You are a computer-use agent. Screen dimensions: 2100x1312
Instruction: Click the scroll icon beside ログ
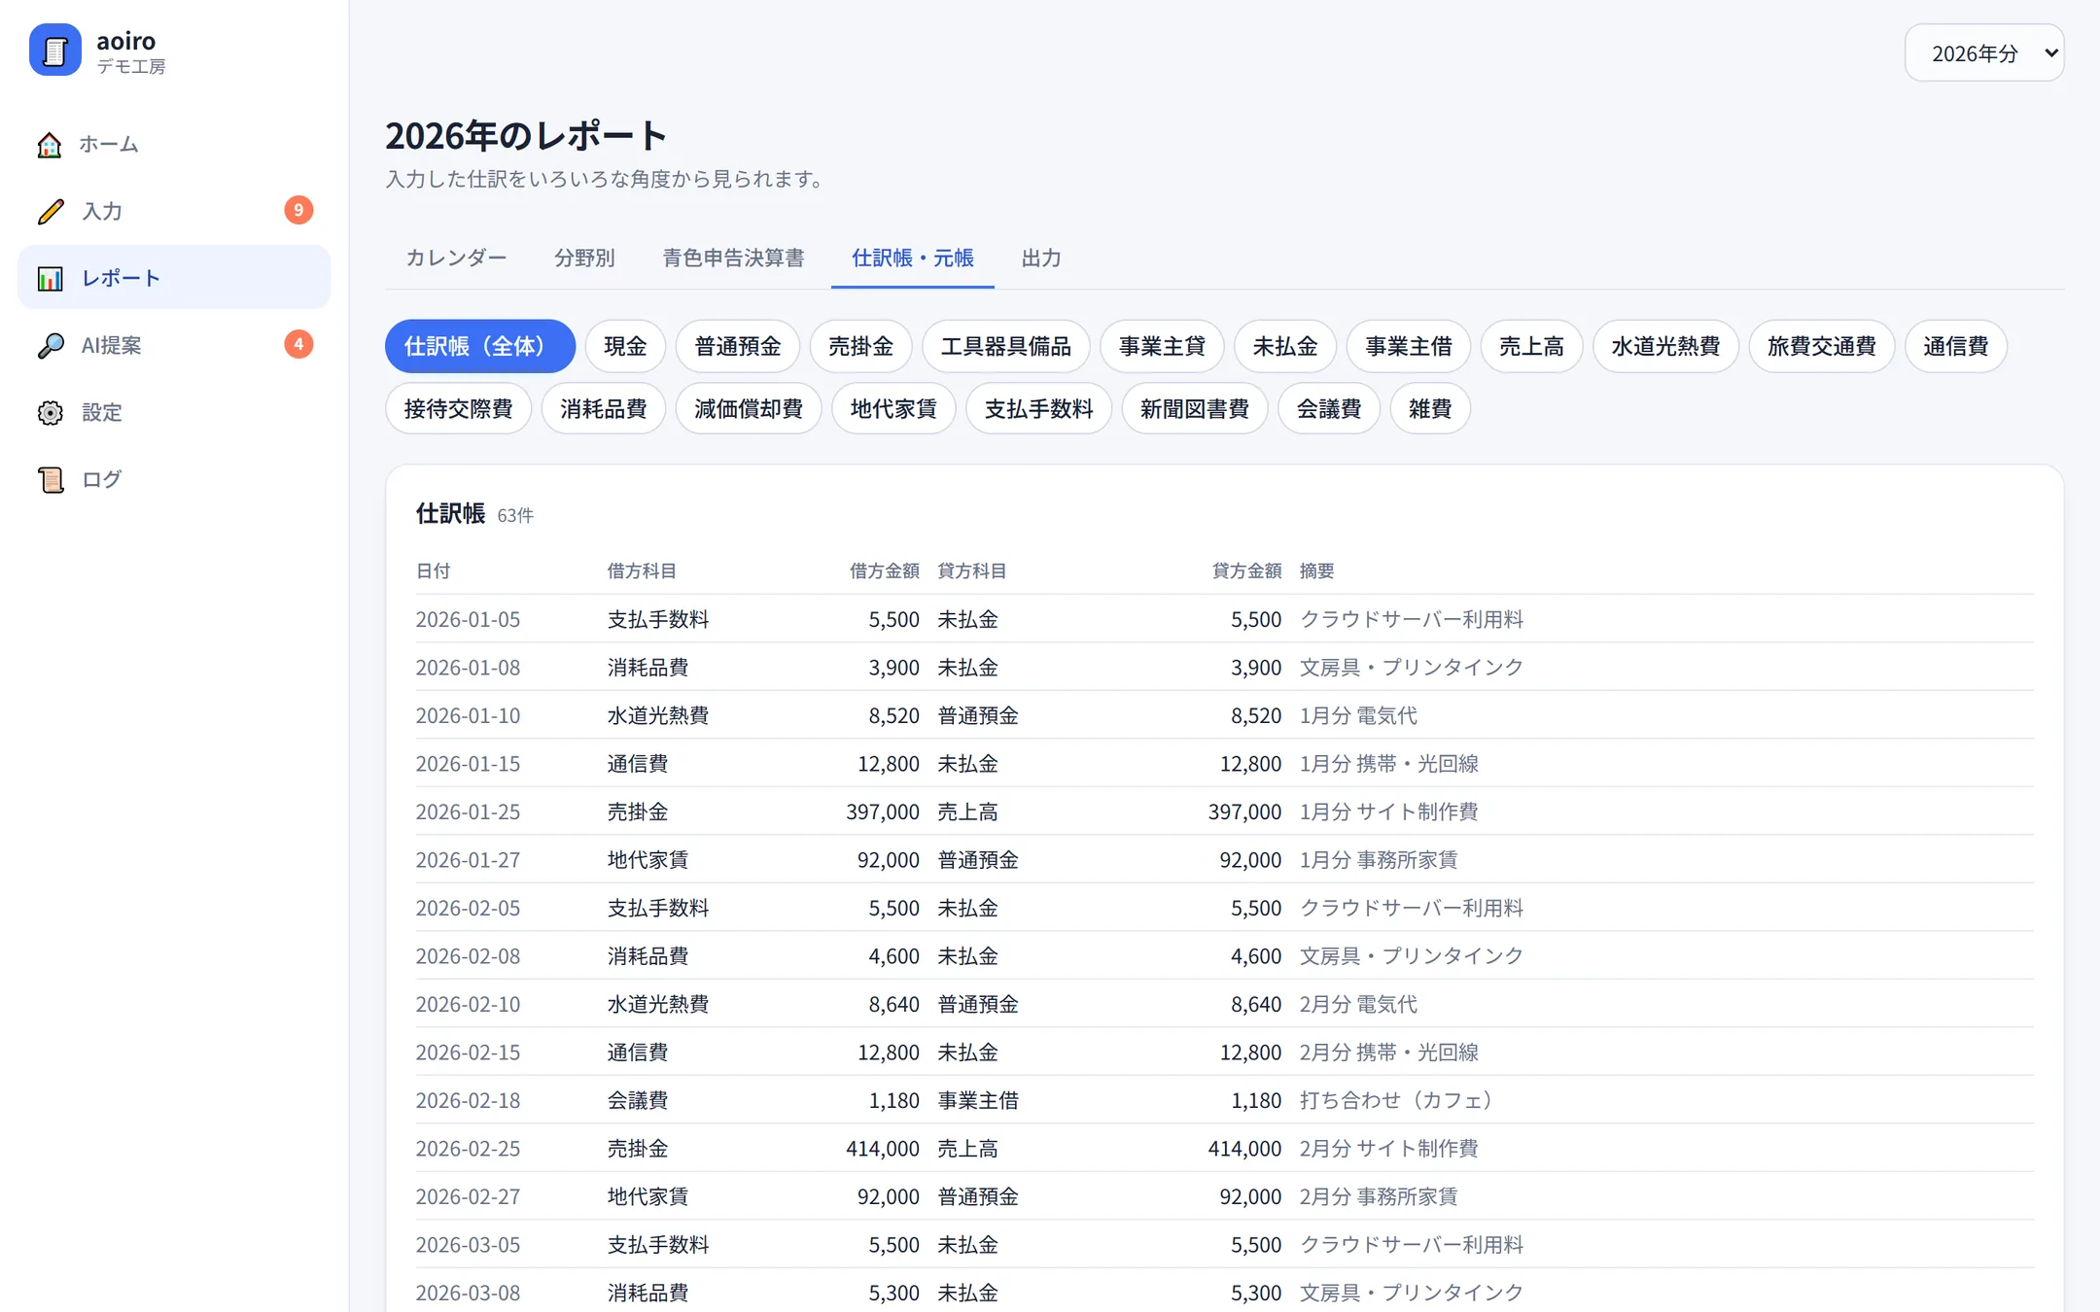pyautogui.click(x=51, y=479)
